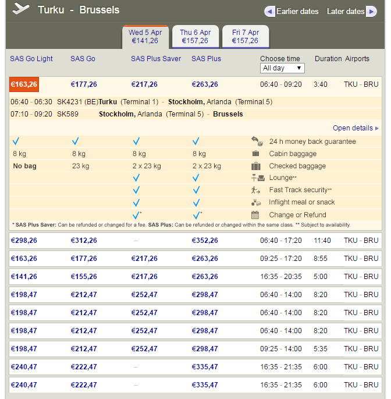
Task: Click the Fast Track security icon
Action: point(256,190)
